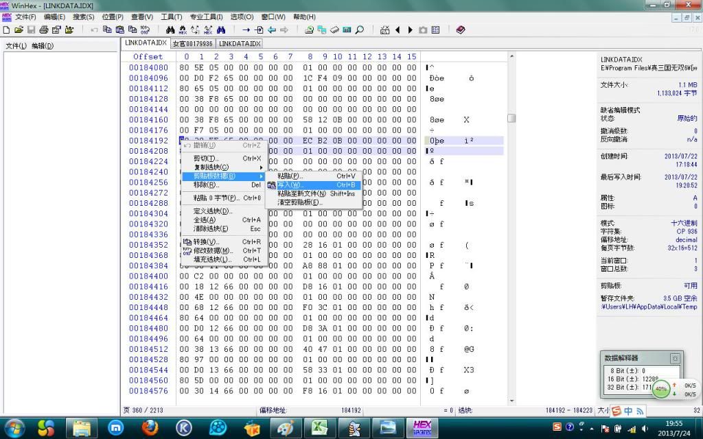Viewport: 703px width, 439px height.
Task: Click 清空剪贴板(E) in clipboard submenu
Action: pyautogui.click(x=299, y=202)
